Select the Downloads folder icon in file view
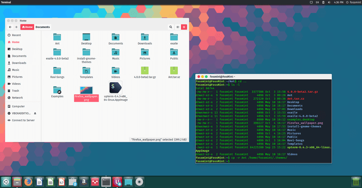 pos(145,37)
